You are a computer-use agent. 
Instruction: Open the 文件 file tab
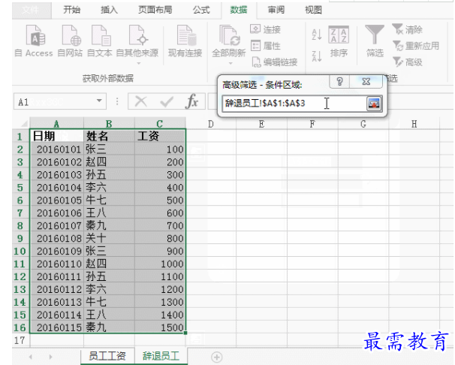pos(31,11)
